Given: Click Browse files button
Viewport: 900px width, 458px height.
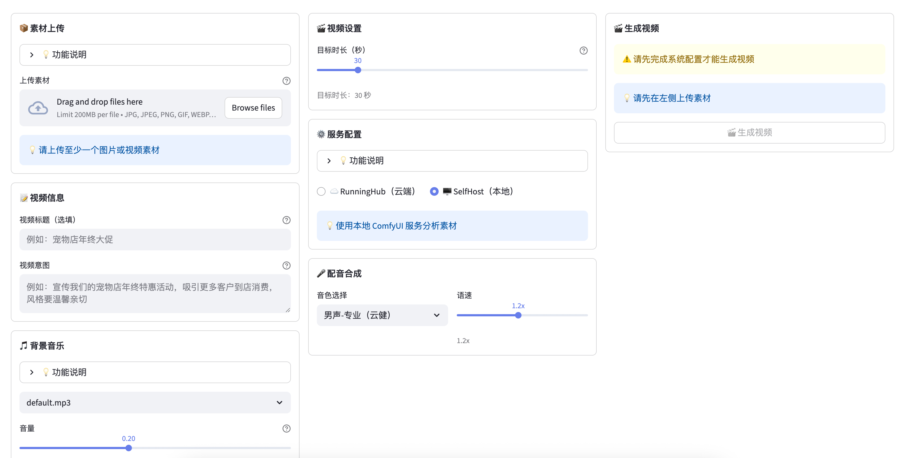Looking at the screenshot, I should 253,108.
